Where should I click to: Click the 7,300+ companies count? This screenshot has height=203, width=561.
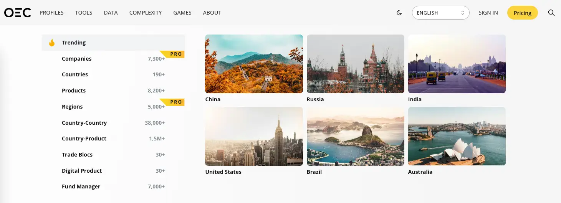(156, 59)
